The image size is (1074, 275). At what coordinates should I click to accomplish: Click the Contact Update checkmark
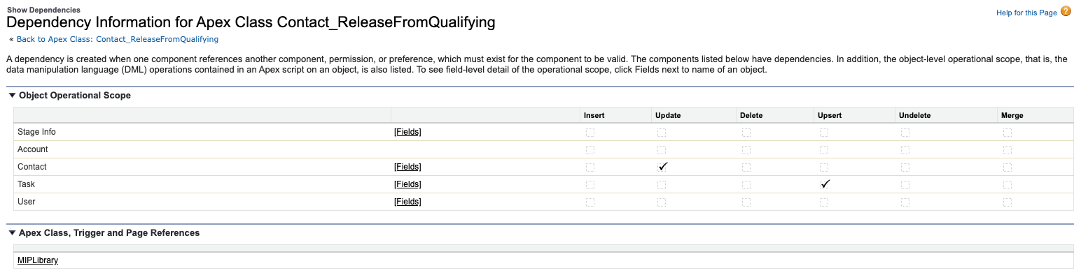point(662,167)
